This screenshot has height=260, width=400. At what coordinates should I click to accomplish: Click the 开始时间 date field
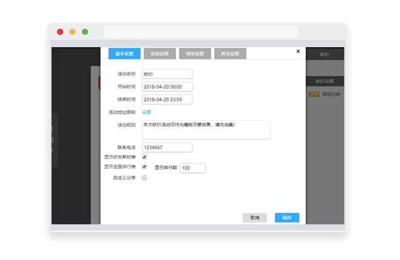tap(167, 86)
